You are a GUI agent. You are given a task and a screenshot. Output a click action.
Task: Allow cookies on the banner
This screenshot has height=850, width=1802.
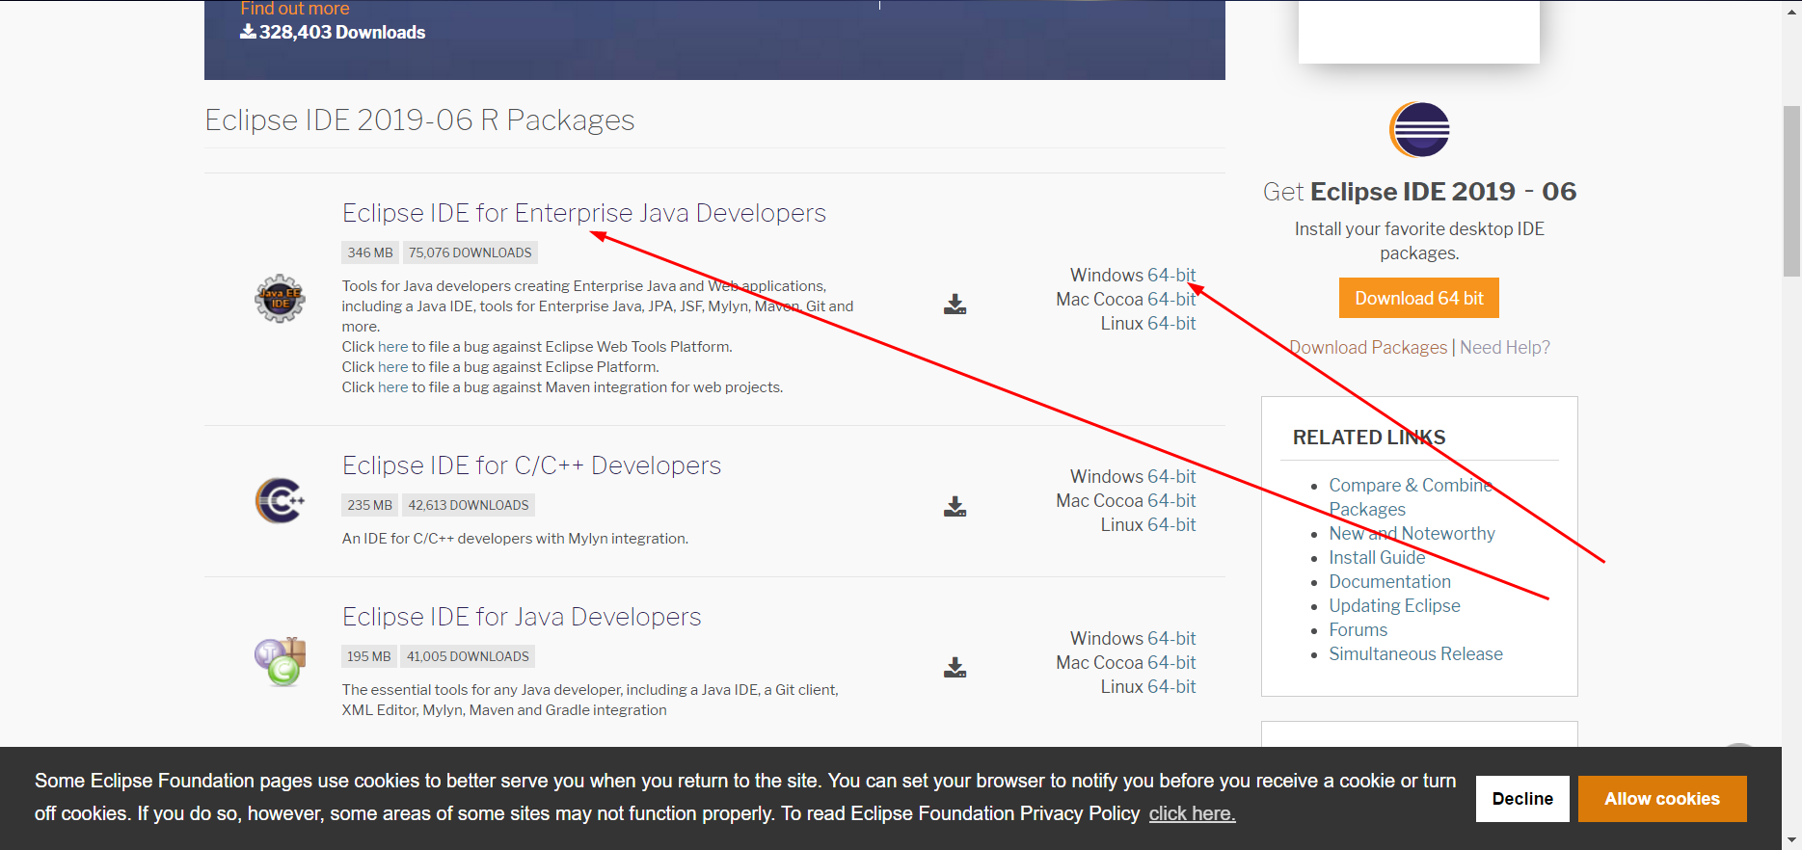(x=1662, y=799)
